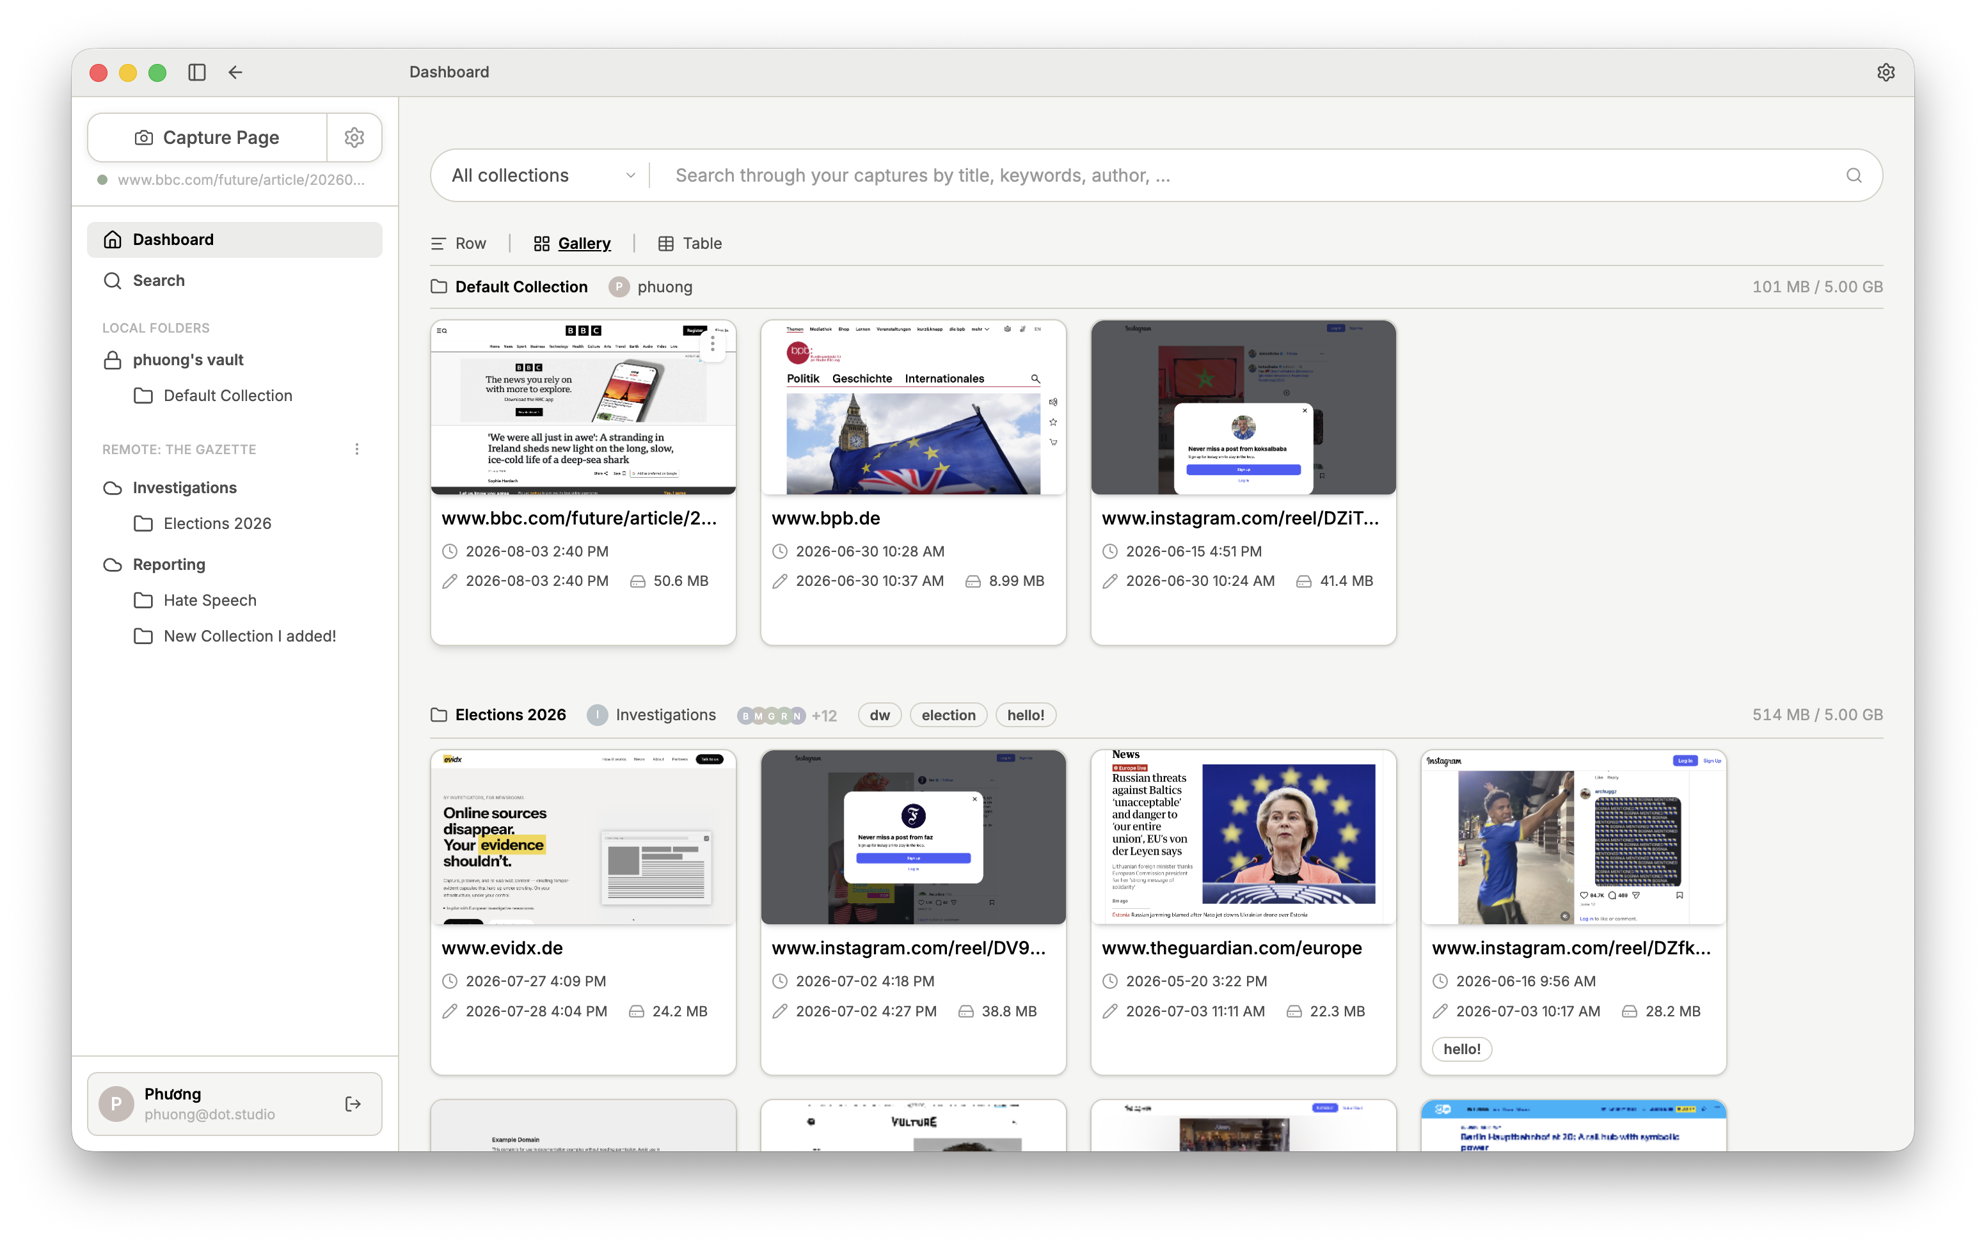Screen dimensions: 1986x1246
Task: Click the www.bpb.de title
Action: (x=826, y=518)
